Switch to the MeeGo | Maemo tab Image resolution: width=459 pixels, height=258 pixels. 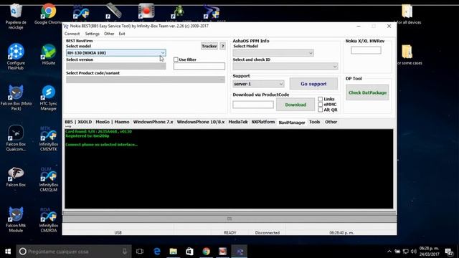[x=113, y=122]
